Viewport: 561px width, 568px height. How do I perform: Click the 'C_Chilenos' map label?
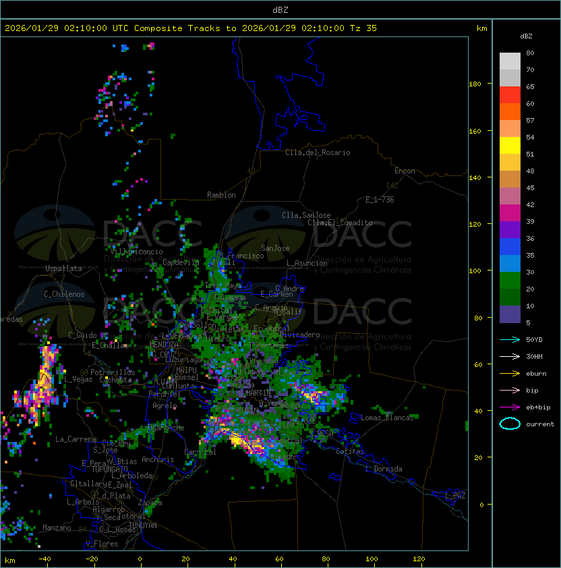click(x=64, y=293)
